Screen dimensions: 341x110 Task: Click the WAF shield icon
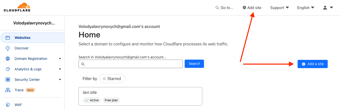tap(8, 105)
